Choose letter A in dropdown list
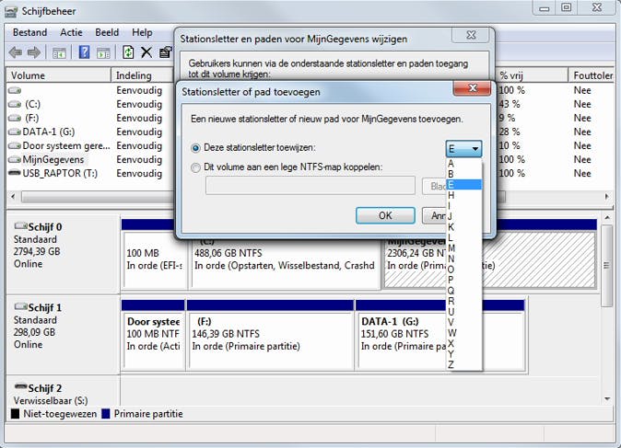This screenshot has height=448, width=621. pyautogui.click(x=463, y=164)
